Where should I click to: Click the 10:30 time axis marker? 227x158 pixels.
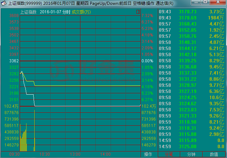pos(45,154)
